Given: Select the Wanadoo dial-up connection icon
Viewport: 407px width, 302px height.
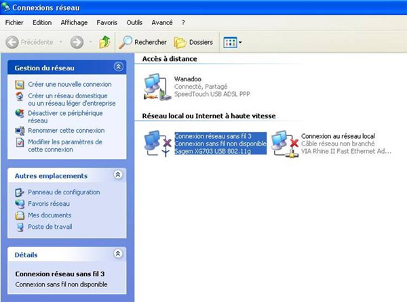Looking at the screenshot, I should [157, 87].
